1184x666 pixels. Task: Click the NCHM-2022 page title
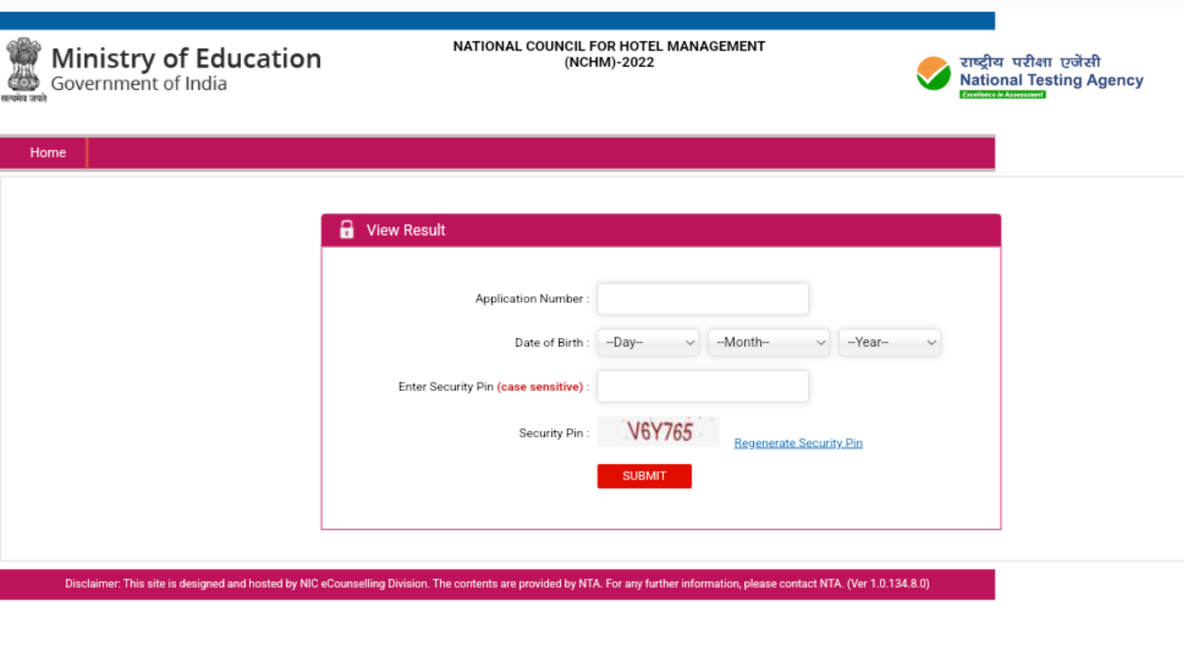coord(609,54)
